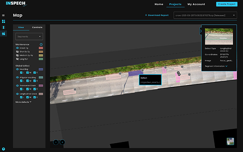Zoom in with the plus button
This screenshot has width=243, height=152.
coord(62,142)
